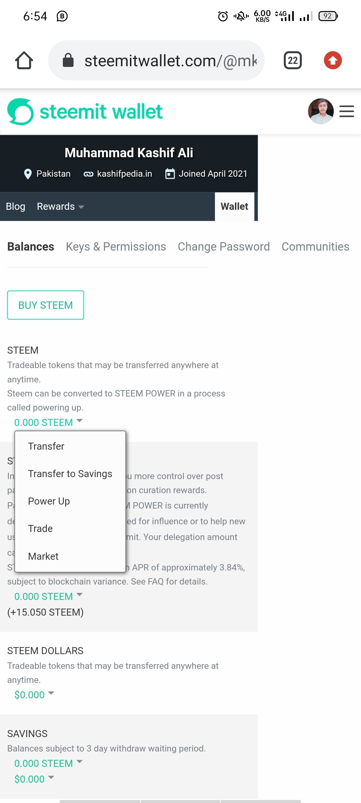Screen dimensions: 361x803
Task: Switch to Keys & Permissions tab
Action: pos(116,247)
